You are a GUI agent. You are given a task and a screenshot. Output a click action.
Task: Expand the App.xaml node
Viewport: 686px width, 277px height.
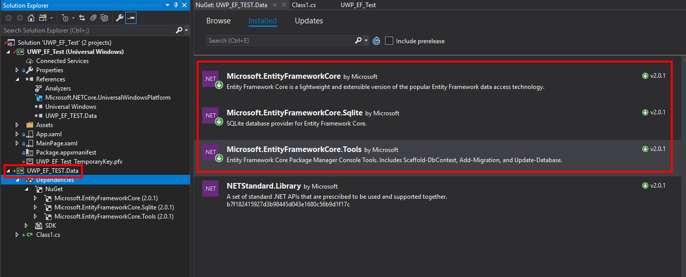17,134
